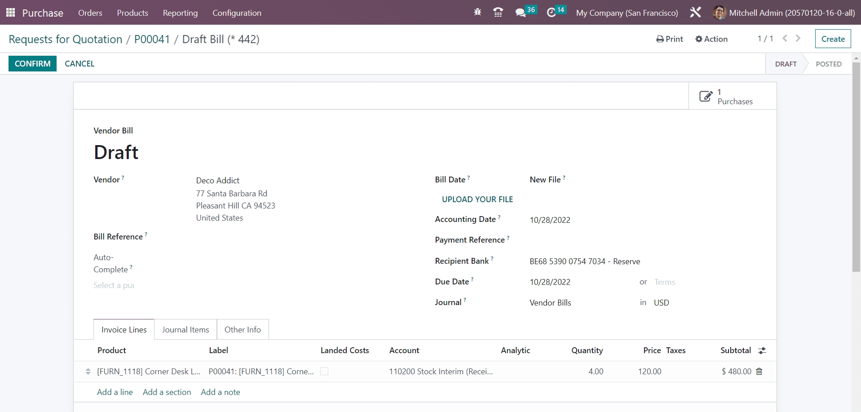Image resolution: width=861 pixels, height=412 pixels.
Task: Click the Payment Terms field
Action: pyautogui.click(x=664, y=282)
